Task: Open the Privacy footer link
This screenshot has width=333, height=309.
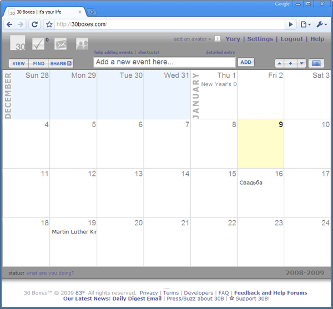Action: [149, 293]
